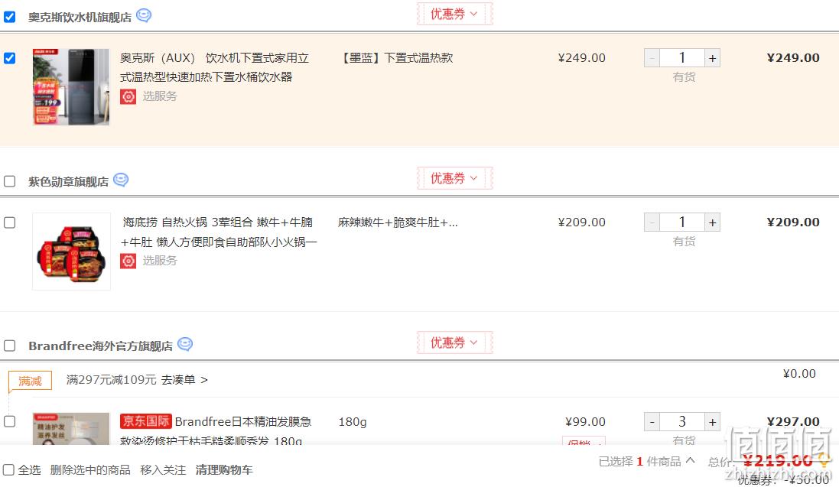839x487 pixels.
Task: Increase quantity of Brandfree hair mask
Action: pyautogui.click(x=712, y=422)
